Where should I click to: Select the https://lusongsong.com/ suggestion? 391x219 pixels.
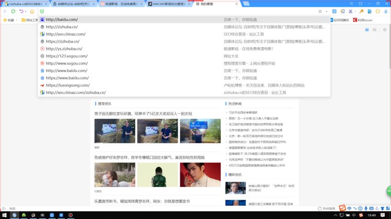point(184,85)
